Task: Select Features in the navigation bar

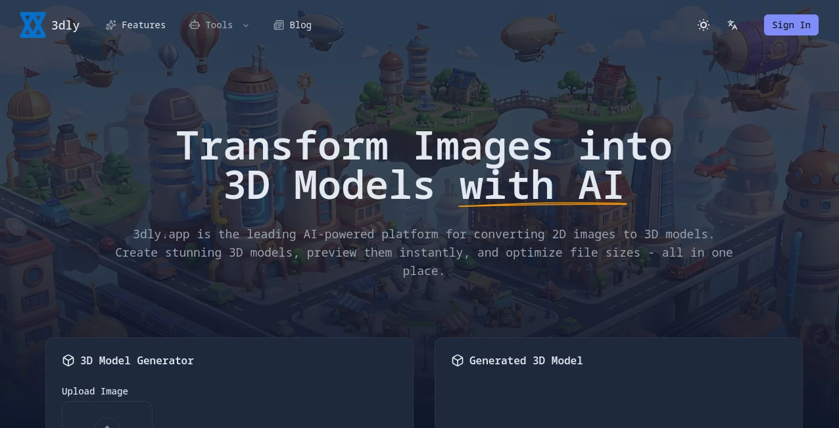Action: tap(143, 25)
